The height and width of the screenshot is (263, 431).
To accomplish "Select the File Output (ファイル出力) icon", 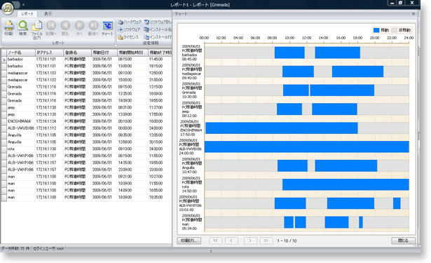I will click(37, 29).
